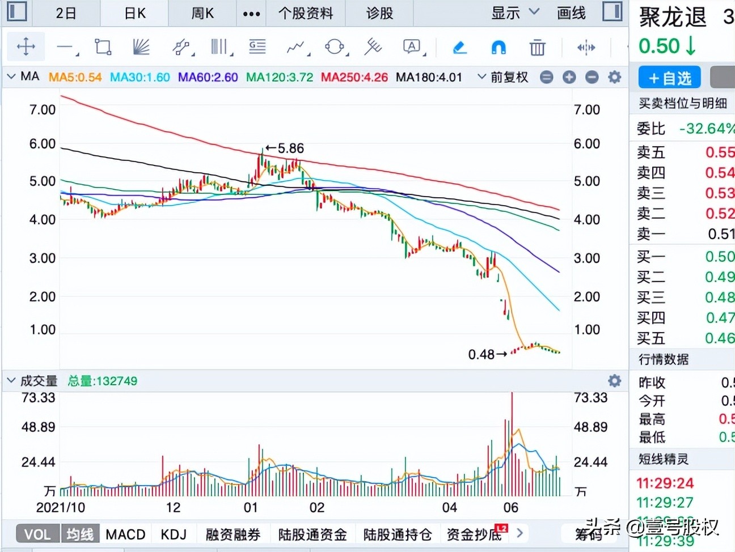Switch to the 周K weekly chart tab
The height and width of the screenshot is (552, 735).
pyautogui.click(x=201, y=12)
